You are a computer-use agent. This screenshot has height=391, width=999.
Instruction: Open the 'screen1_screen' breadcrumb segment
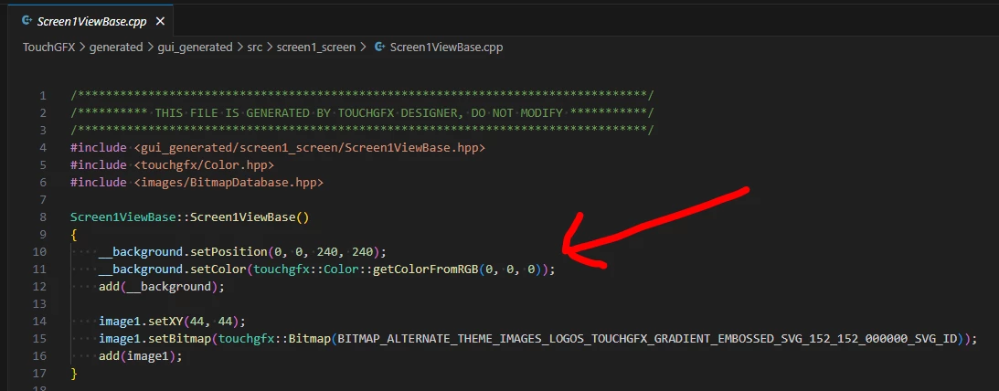[316, 48]
